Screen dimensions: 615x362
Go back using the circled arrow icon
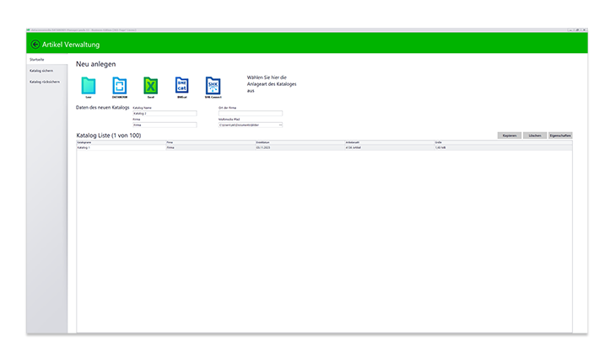point(35,45)
